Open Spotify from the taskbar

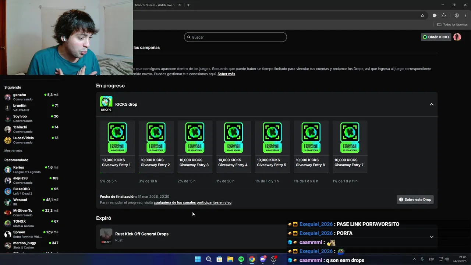point(241,259)
